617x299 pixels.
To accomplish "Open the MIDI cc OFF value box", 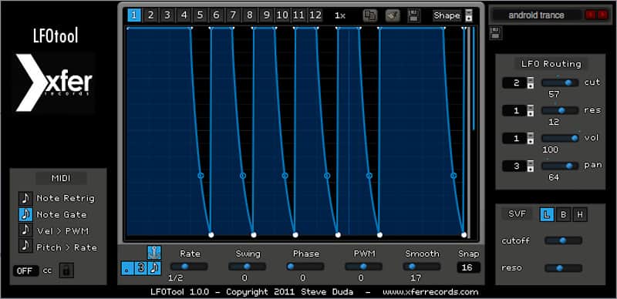I will coord(26,271).
